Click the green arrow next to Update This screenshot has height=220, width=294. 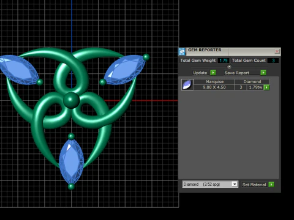tap(213, 73)
